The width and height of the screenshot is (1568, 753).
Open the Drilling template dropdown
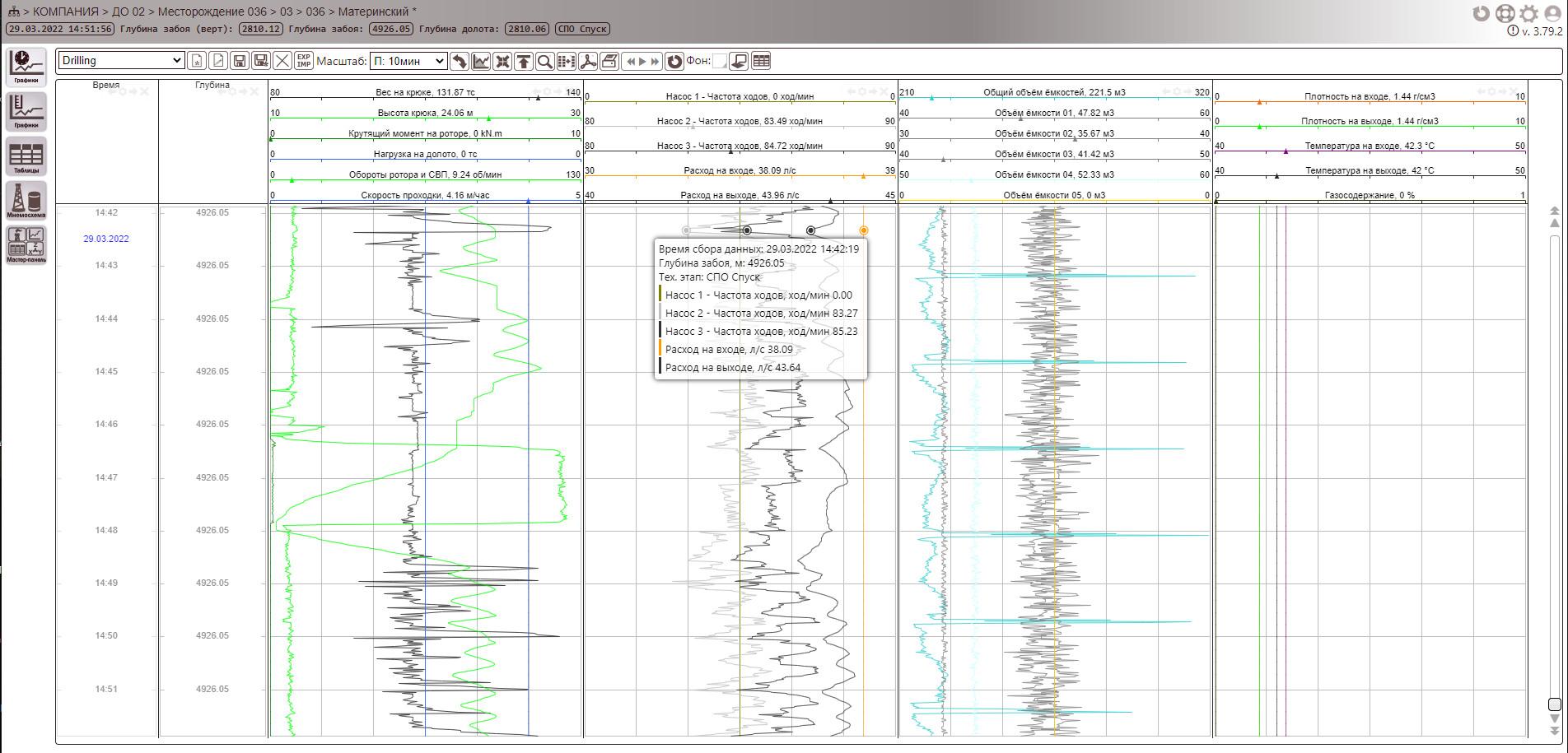pos(121,61)
